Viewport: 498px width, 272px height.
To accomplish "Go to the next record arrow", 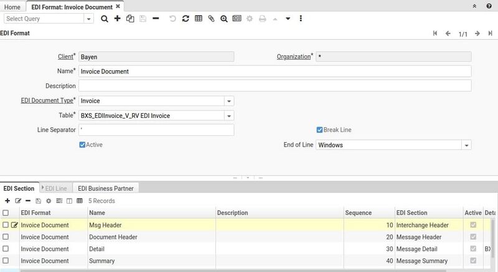I will point(477,34).
